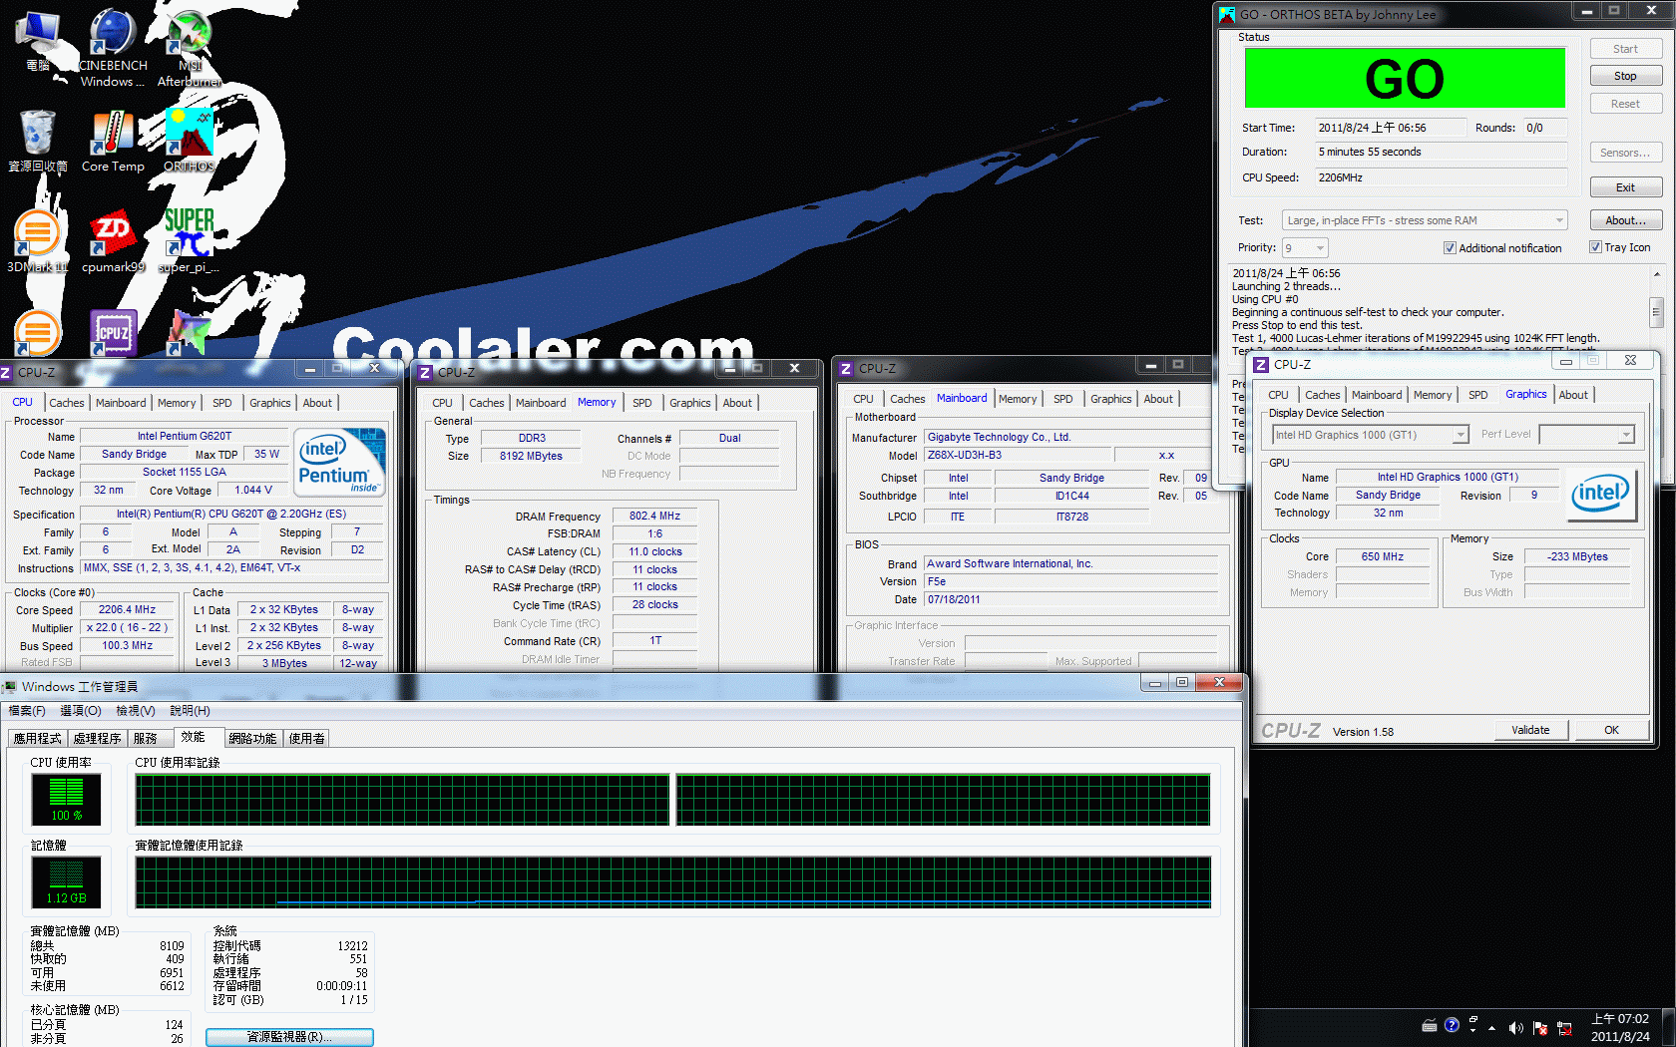Select Graphics tab in CPU-Z Mainboard window
Image resolution: width=1676 pixels, height=1047 pixels.
pos(1110,399)
